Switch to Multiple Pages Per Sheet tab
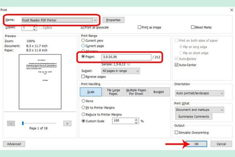This screenshot has height=157, width=235. pyautogui.click(x=136, y=92)
